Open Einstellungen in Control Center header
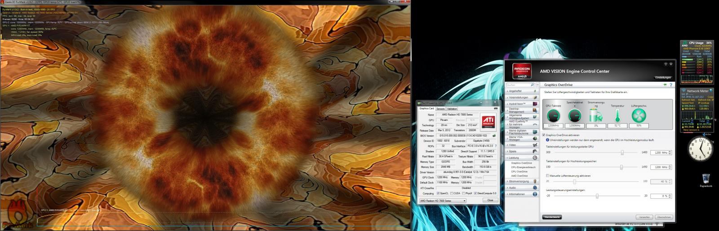This screenshot has height=231, width=719. click(x=663, y=77)
